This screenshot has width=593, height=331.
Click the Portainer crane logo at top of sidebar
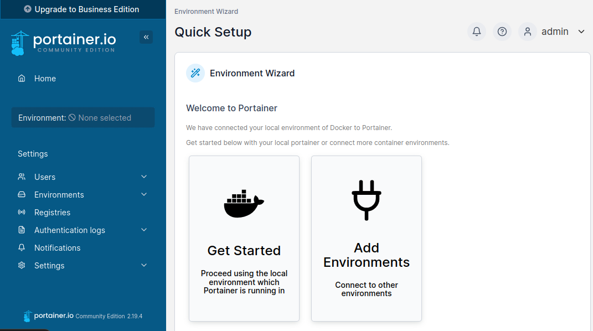pos(19,43)
